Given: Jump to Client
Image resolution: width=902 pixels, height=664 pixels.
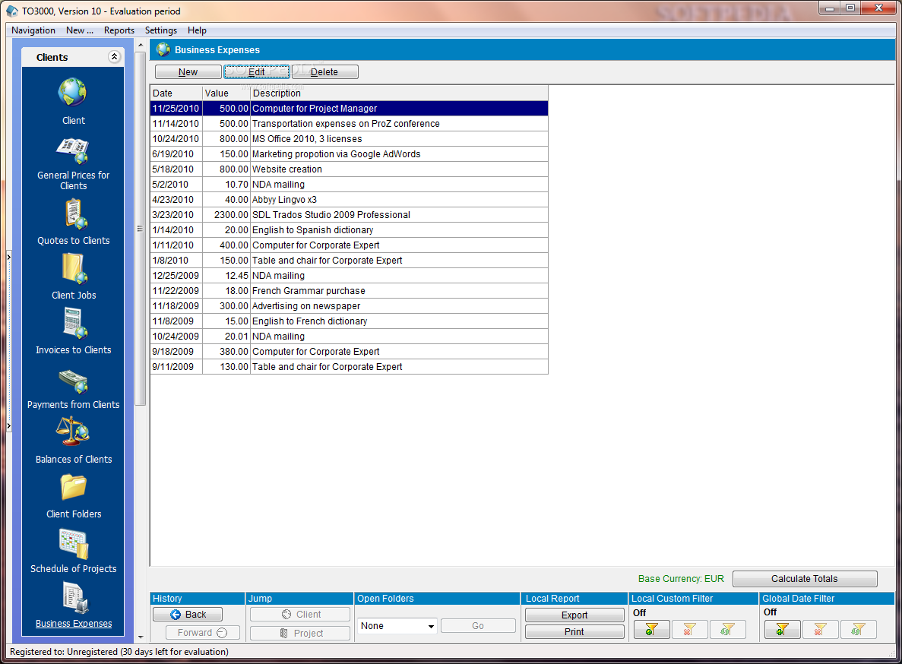Looking at the screenshot, I should pyautogui.click(x=300, y=615).
